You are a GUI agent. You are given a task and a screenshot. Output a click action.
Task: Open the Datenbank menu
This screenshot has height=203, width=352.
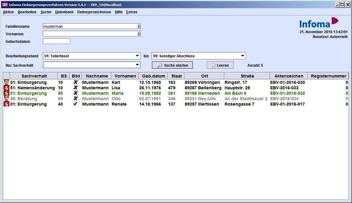[x=64, y=12]
